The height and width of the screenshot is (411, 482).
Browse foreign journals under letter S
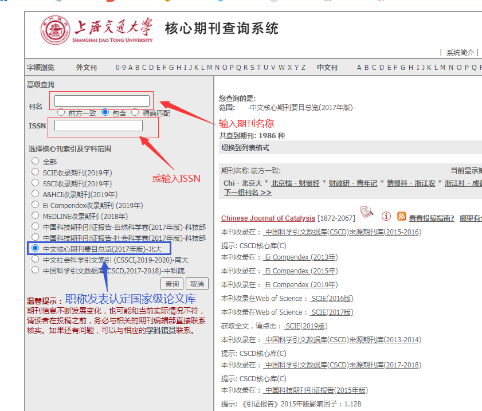pos(252,67)
